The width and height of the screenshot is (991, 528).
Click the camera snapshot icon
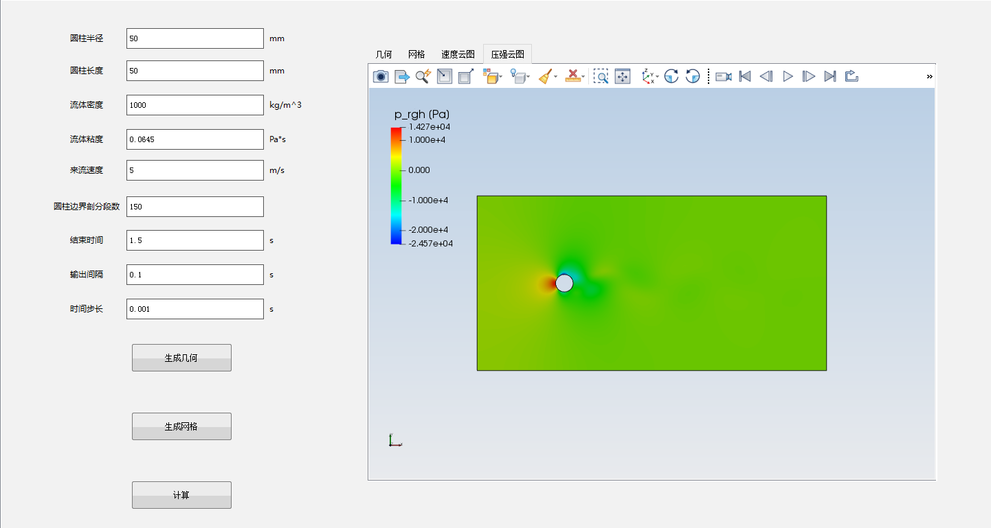pyautogui.click(x=381, y=76)
